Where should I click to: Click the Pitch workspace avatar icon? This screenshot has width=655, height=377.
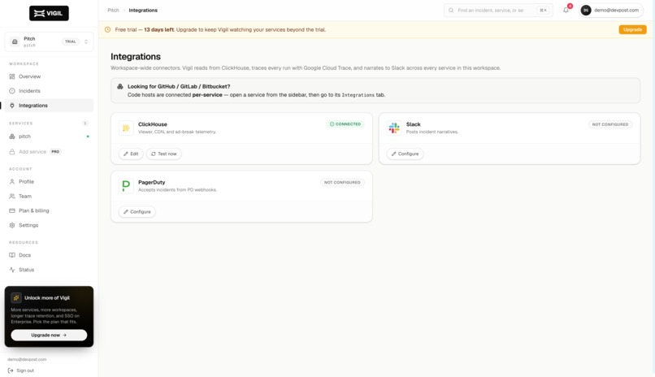pos(15,41)
